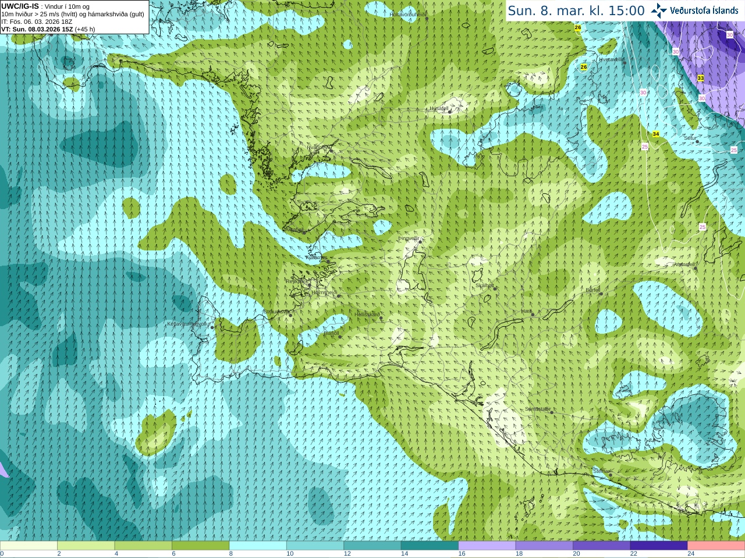Click the '16' value on the legend scale
This screenshot has width=745, height=558.
462,554
